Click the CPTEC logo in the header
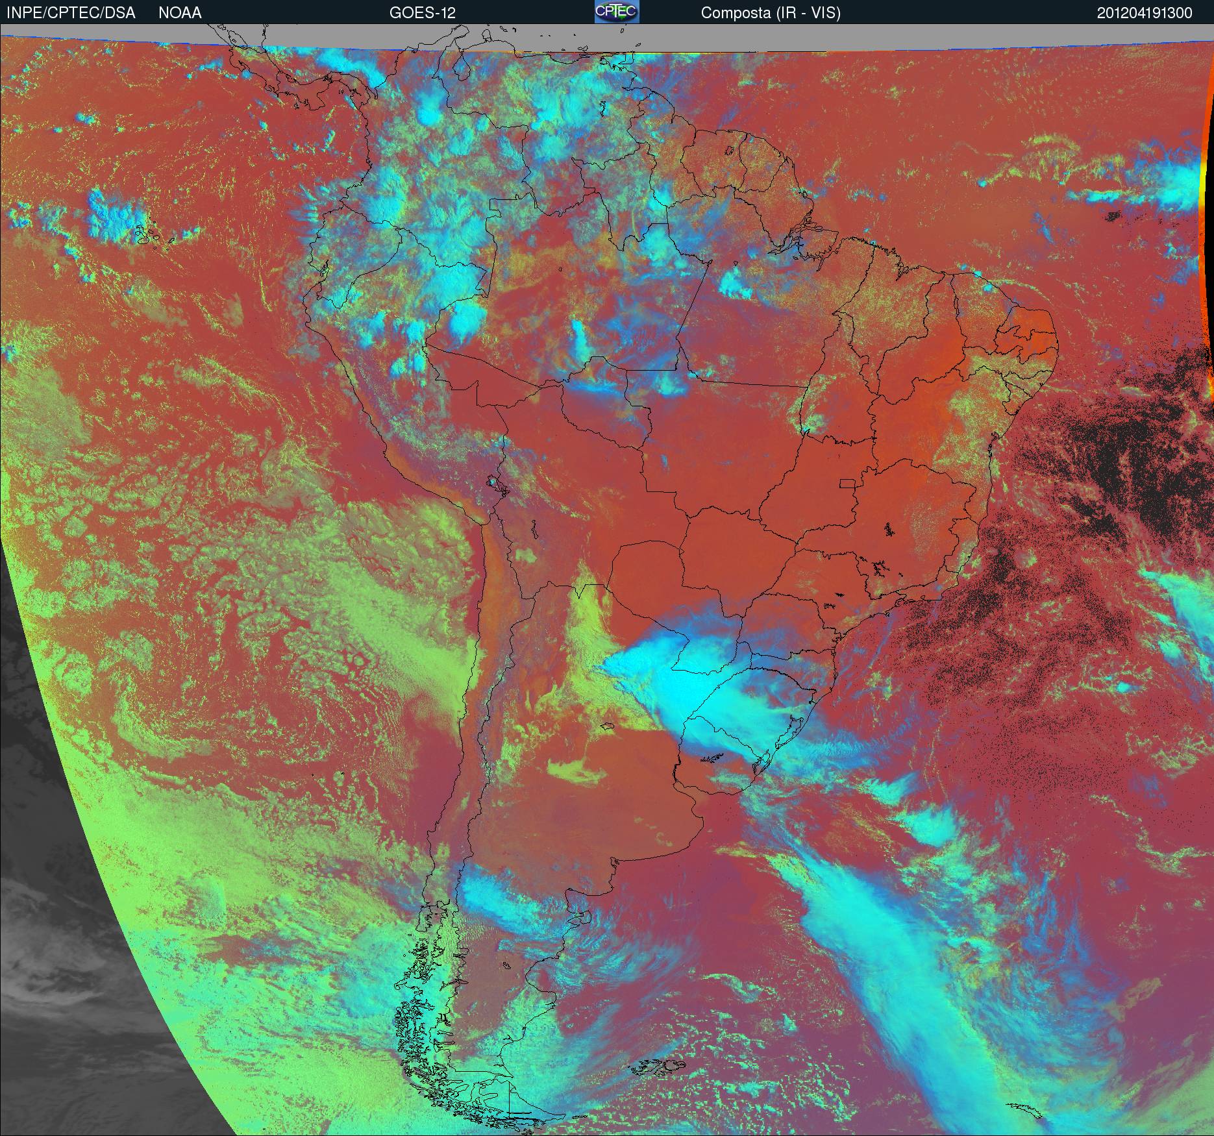Viewport: 1214px width, 1136px height. click(x=617, y=12)
